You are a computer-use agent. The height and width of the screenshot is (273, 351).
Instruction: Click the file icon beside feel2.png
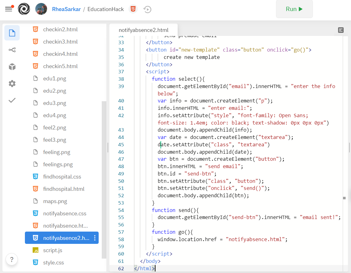[x=35, y=127]
